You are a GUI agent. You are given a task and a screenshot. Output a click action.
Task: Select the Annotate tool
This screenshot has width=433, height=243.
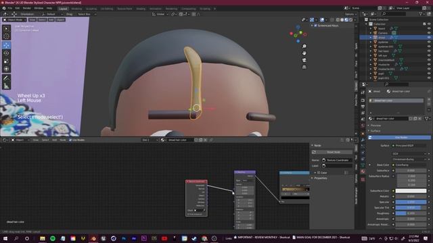(6, 78)
